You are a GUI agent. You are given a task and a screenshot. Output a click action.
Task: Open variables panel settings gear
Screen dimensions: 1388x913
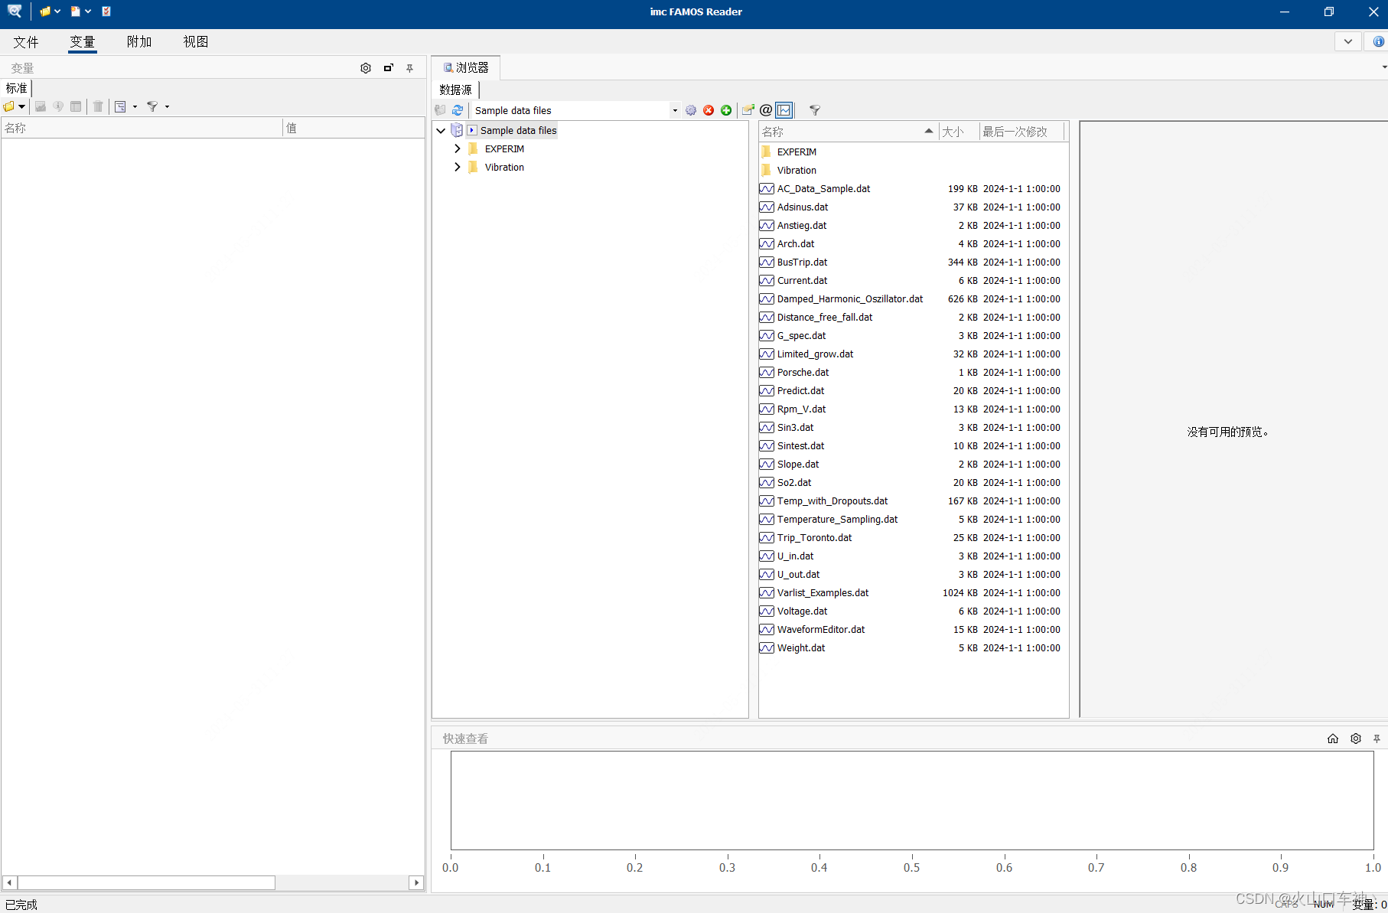tap(366, 68)
